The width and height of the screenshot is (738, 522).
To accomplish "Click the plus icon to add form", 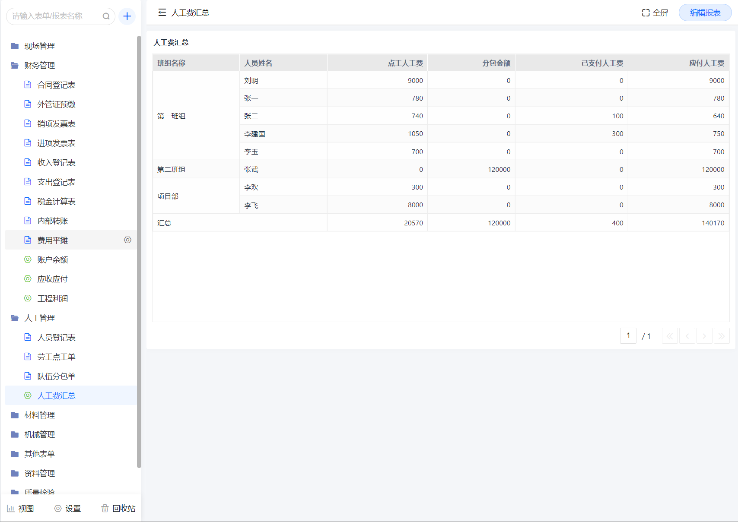I will pos(127,16).
